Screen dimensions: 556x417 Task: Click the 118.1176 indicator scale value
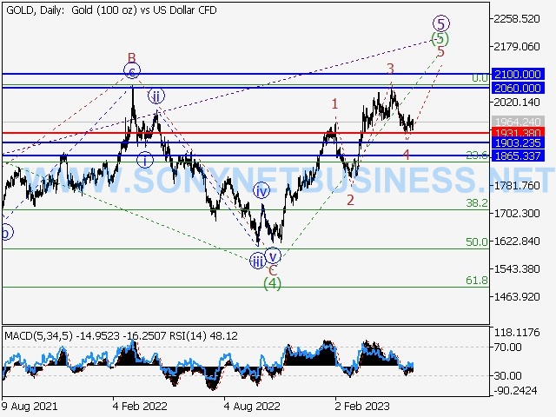tap(517, 332)
